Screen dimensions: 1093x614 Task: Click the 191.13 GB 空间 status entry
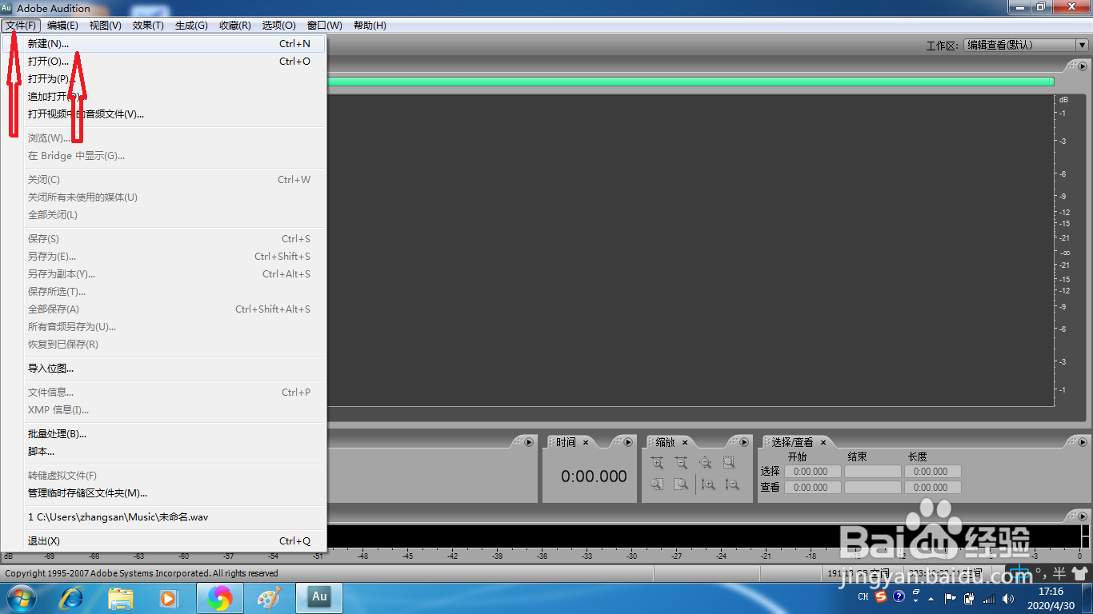(x=860, y=573)
